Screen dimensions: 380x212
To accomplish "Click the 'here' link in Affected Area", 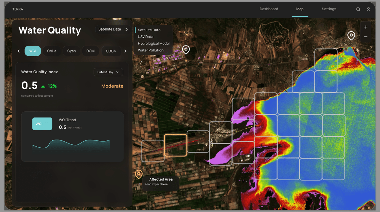I will pos(164,184).
